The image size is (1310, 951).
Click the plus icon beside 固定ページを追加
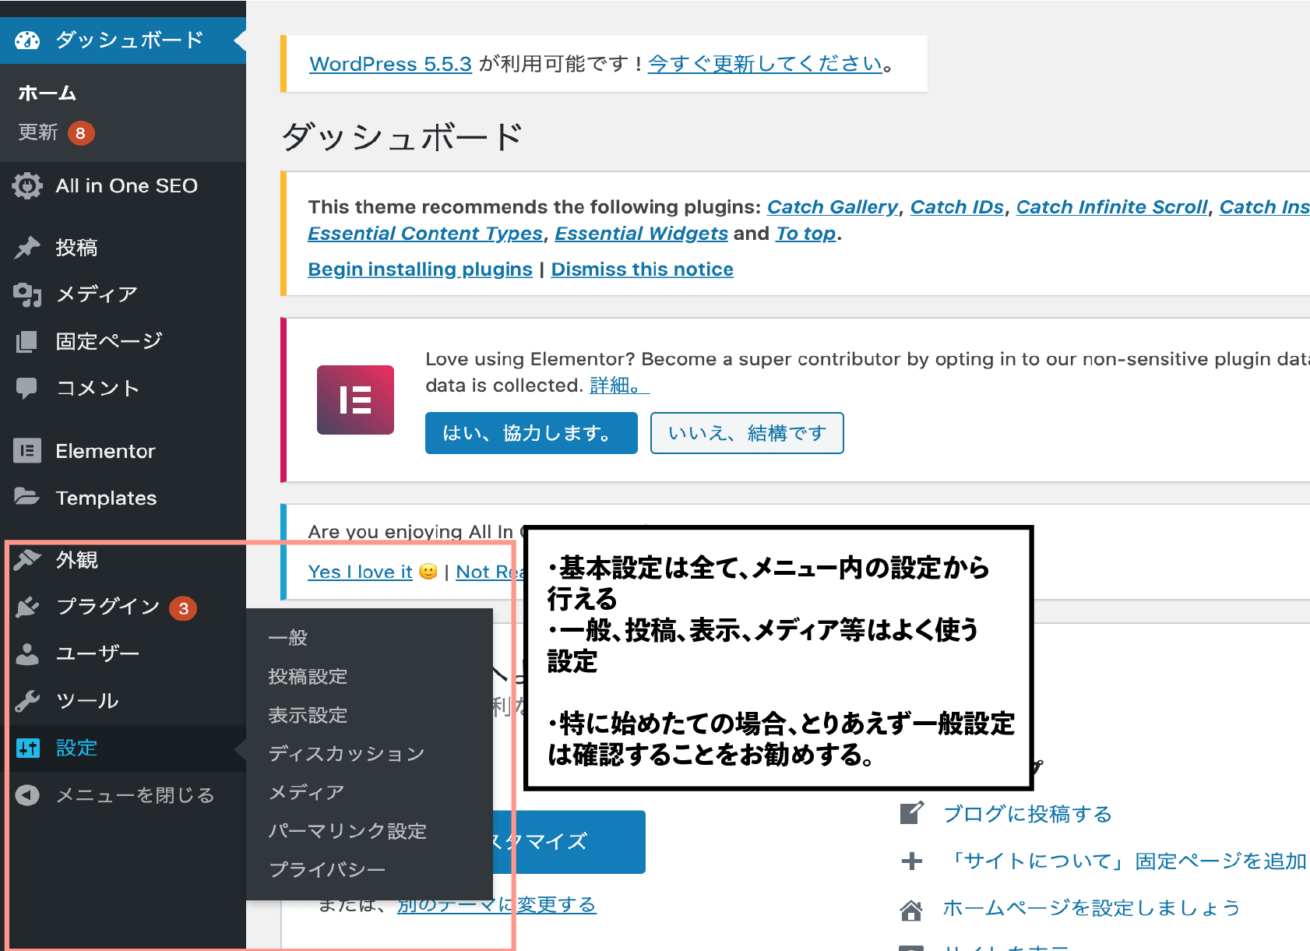(912, 861)
